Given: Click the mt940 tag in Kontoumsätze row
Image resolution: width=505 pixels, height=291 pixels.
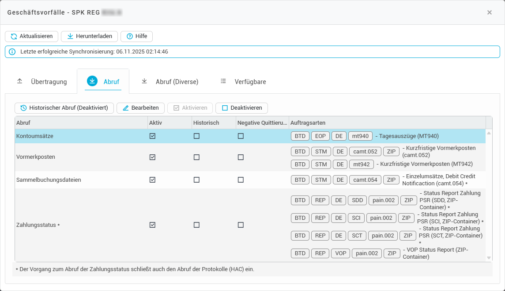Looking at the screenshot, I should 360,136.
